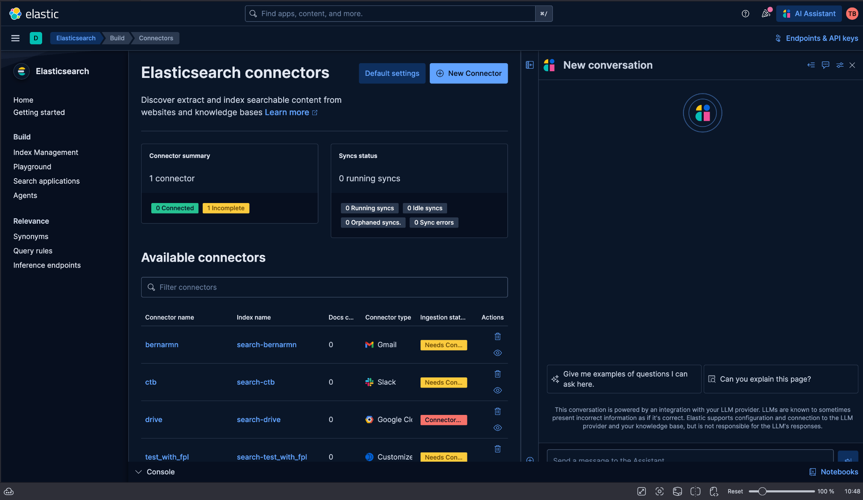Open Agents in sidebar
The height and width of the screenshot is (500, 863).
coord(25,195)
